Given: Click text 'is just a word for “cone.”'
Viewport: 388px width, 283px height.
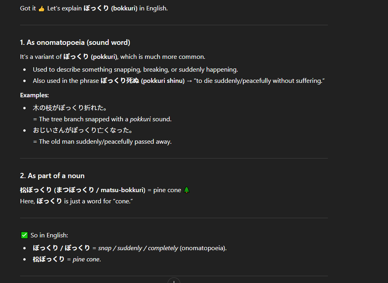Looking at the screenshot, I should pos(99,201).
